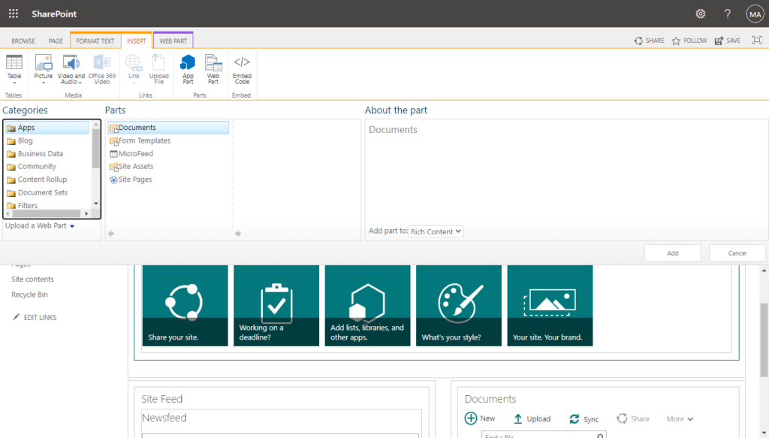Open the Help question mark icon

(x=727, y=14)
